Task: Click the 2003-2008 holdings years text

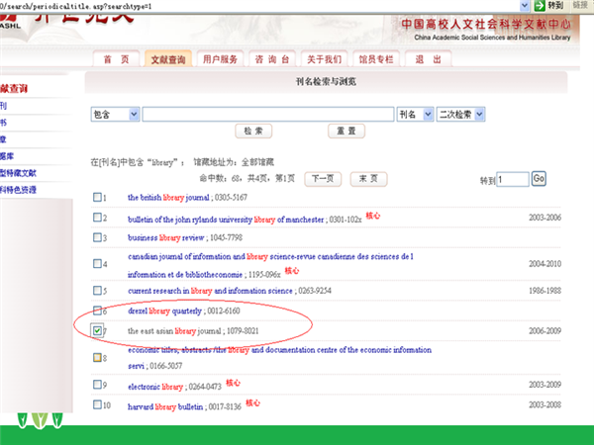Action: pos(544,404)
